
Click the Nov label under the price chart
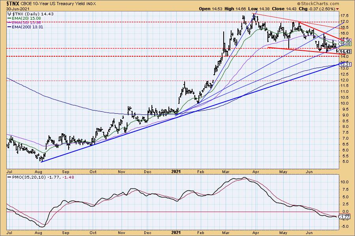tap(121, 172)
